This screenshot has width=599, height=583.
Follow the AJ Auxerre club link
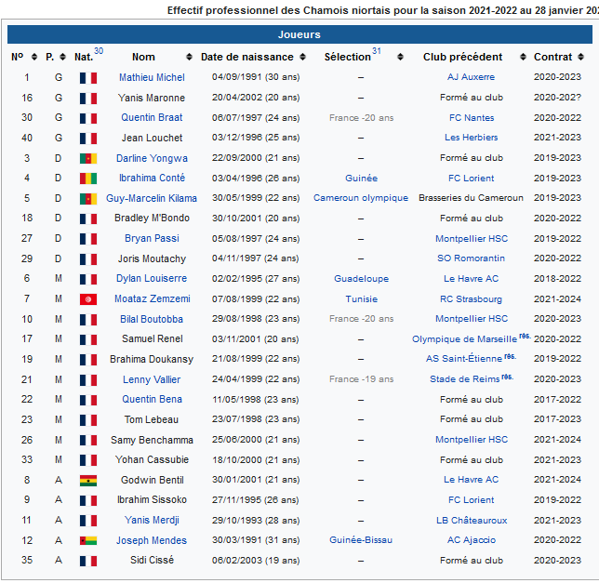click(x=471, y=77)
